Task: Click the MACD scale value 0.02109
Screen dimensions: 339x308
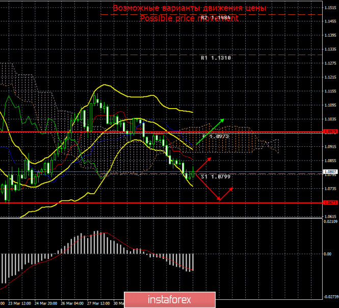Action: pos(330,221)
